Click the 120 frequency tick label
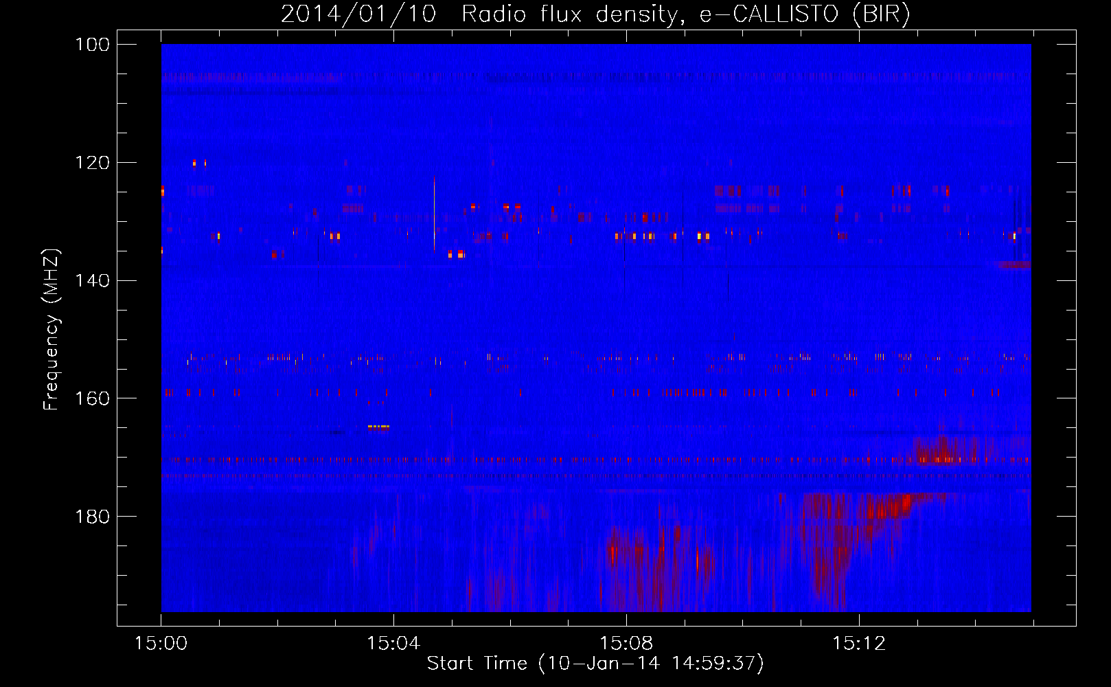 tap(93, 163)
